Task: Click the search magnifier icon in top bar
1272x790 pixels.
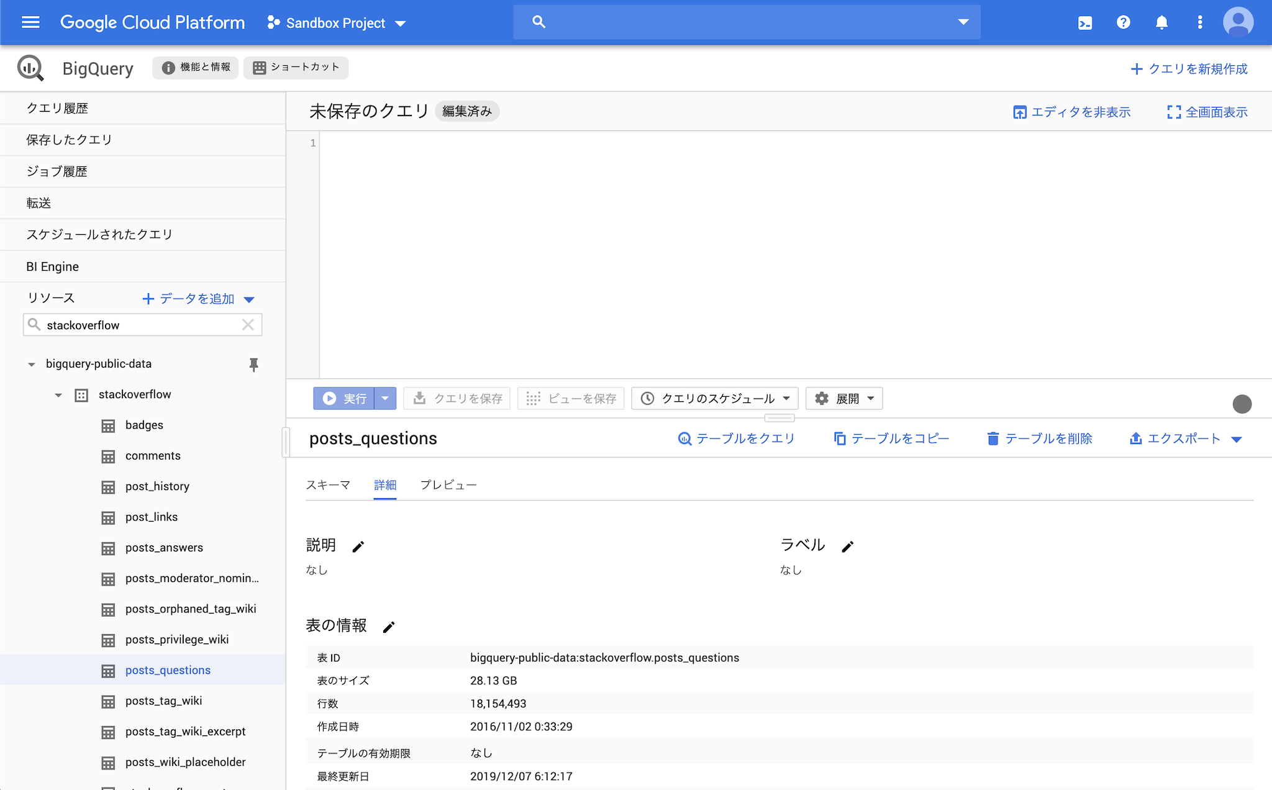Action: [538, 22]
